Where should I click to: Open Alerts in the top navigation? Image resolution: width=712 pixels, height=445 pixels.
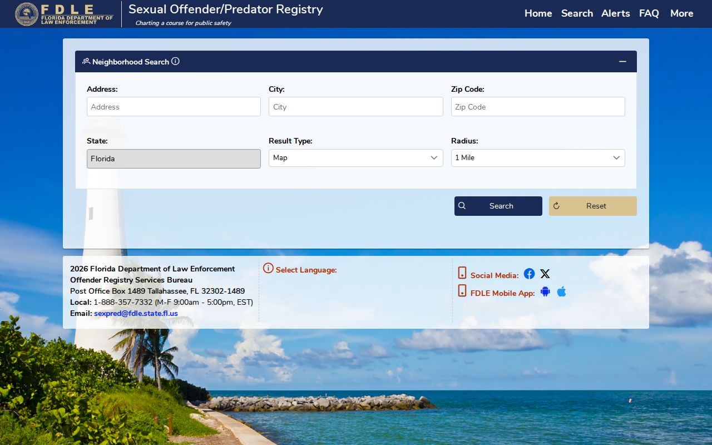click(x=616, y=13)
